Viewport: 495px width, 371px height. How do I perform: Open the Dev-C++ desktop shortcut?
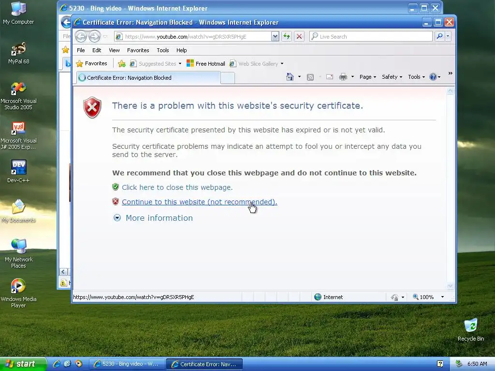[x=18, y=171]
